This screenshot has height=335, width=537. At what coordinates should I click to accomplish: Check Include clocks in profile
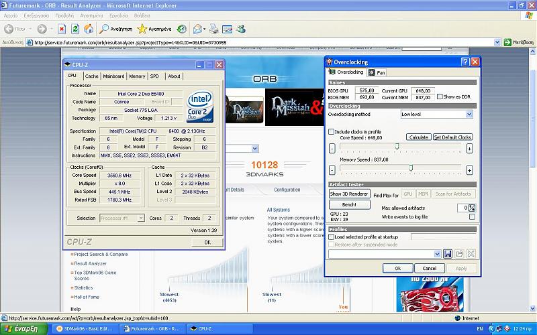331,131
